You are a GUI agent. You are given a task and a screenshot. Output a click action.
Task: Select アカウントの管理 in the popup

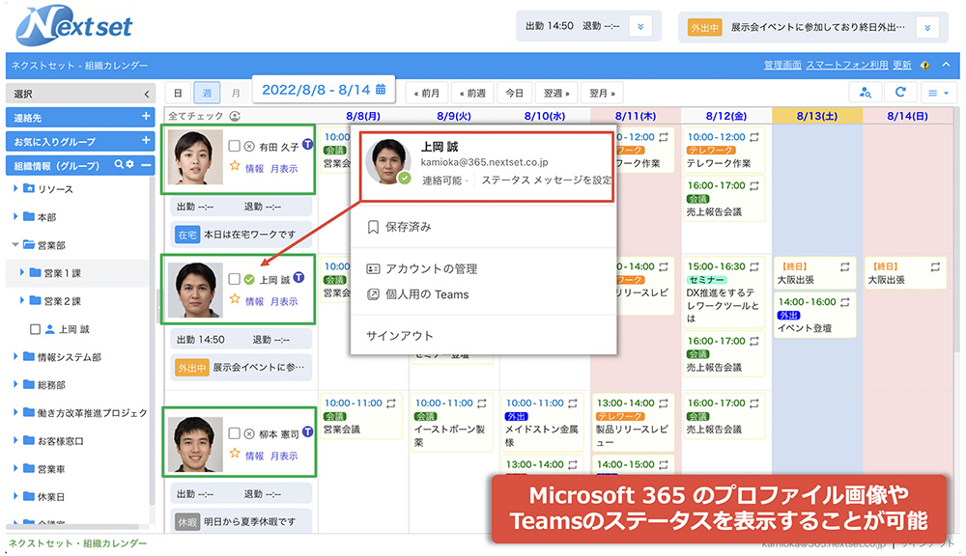pyautogui.click(x=431, y=269)
